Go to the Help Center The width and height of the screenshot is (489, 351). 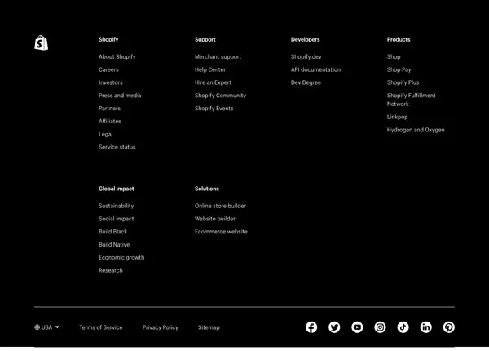click(x=210, y=69)
